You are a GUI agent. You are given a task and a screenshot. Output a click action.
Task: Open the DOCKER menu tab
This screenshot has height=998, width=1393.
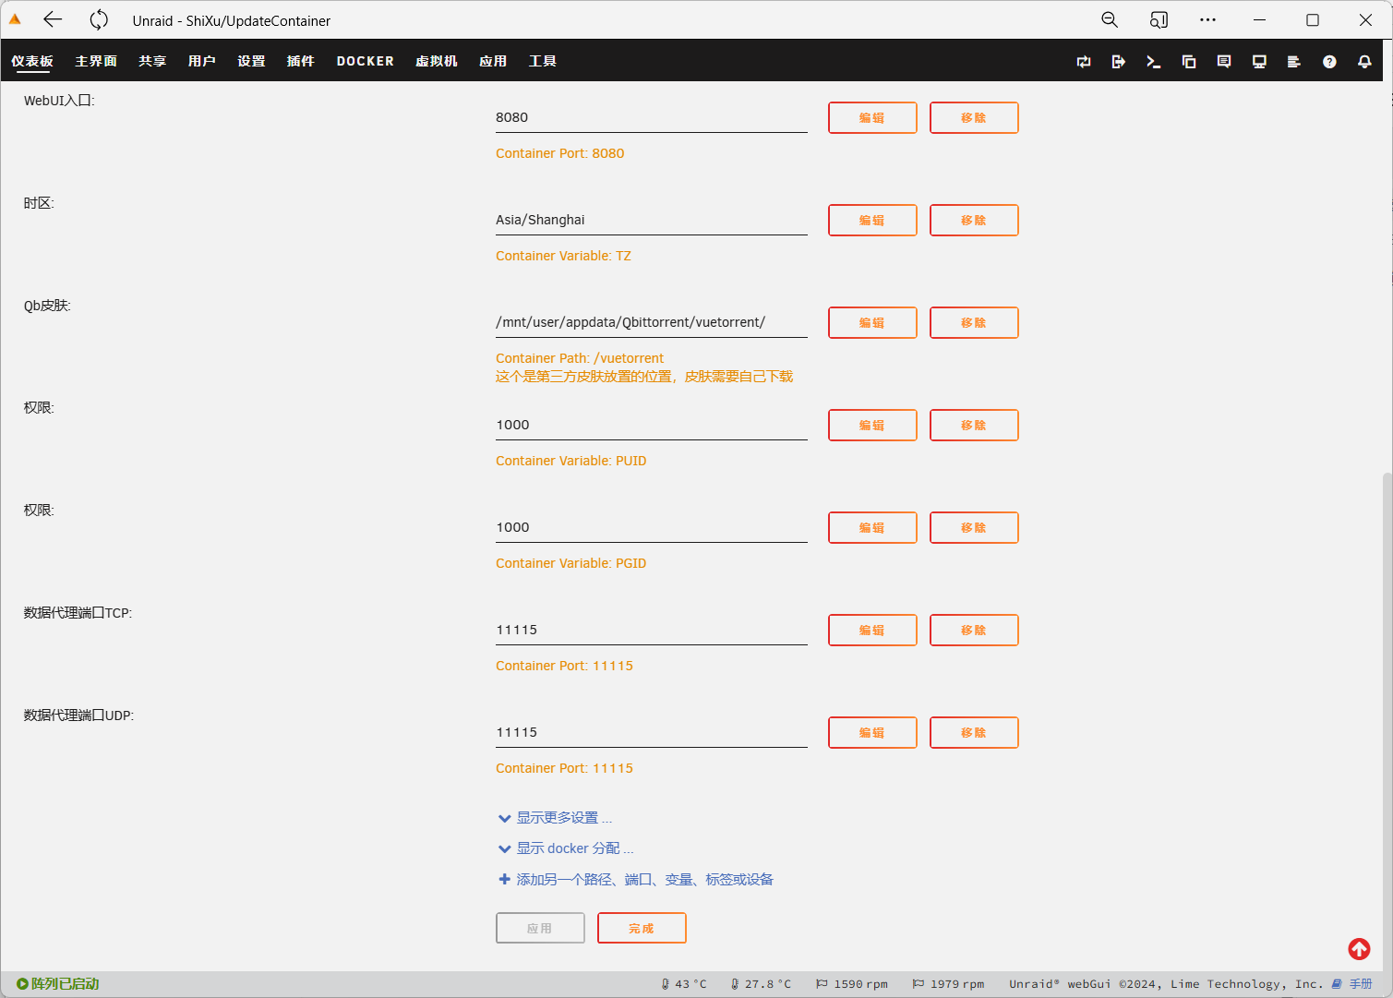point(365,61)
